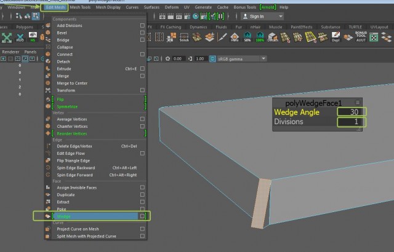Click the Detach shelf icon
This screenshot has width=394, height=252.
(273, 37)
